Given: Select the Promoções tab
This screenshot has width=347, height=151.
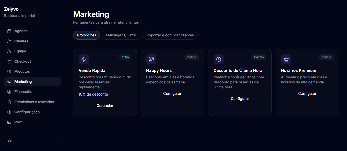Looking at the screenshot, I should [x=86, y=35].
